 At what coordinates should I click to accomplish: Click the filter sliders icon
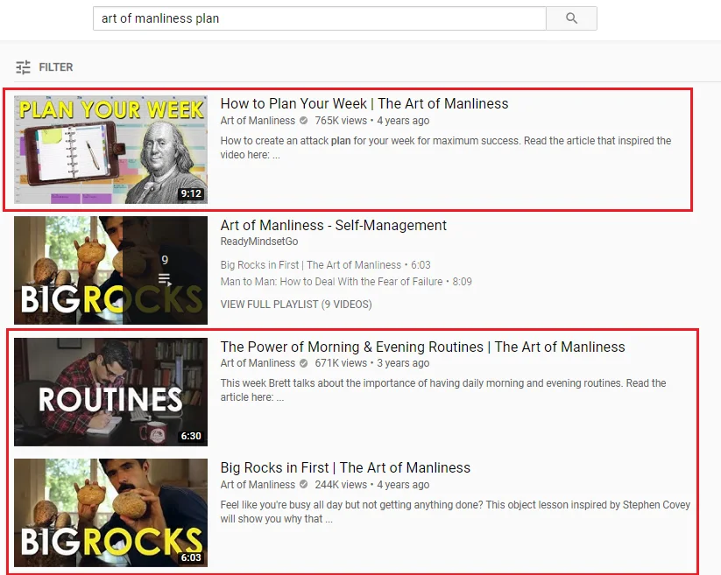click(x=23, y=67)
